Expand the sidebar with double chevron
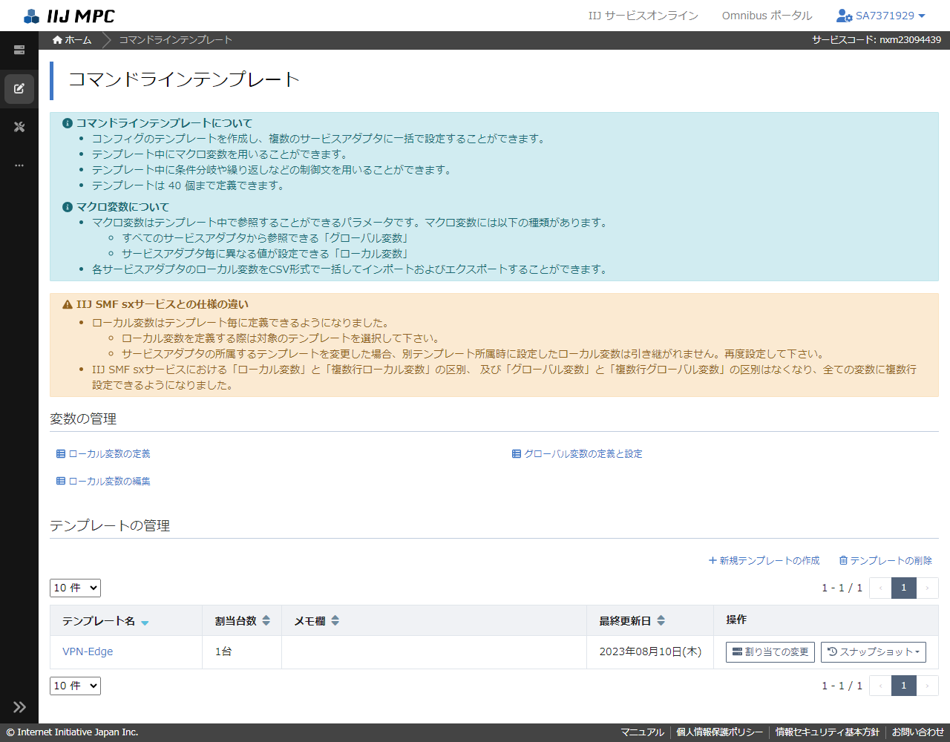 click(19, 707)
